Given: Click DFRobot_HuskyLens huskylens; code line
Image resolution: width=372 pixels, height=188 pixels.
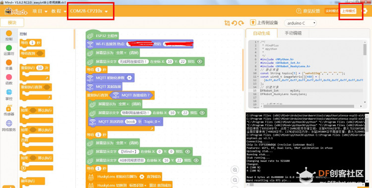Looking at the screenshot, I should 284,94.
